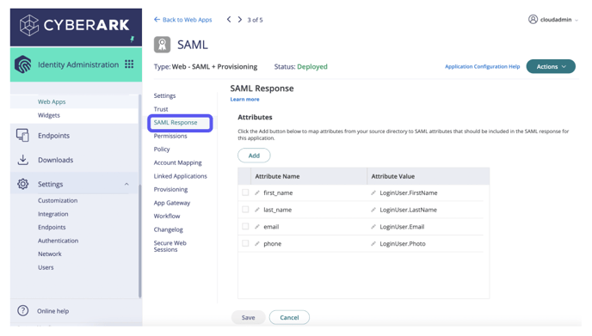
Task: Collapse the Settings section chevron
Action: click(x=126, y=184)
